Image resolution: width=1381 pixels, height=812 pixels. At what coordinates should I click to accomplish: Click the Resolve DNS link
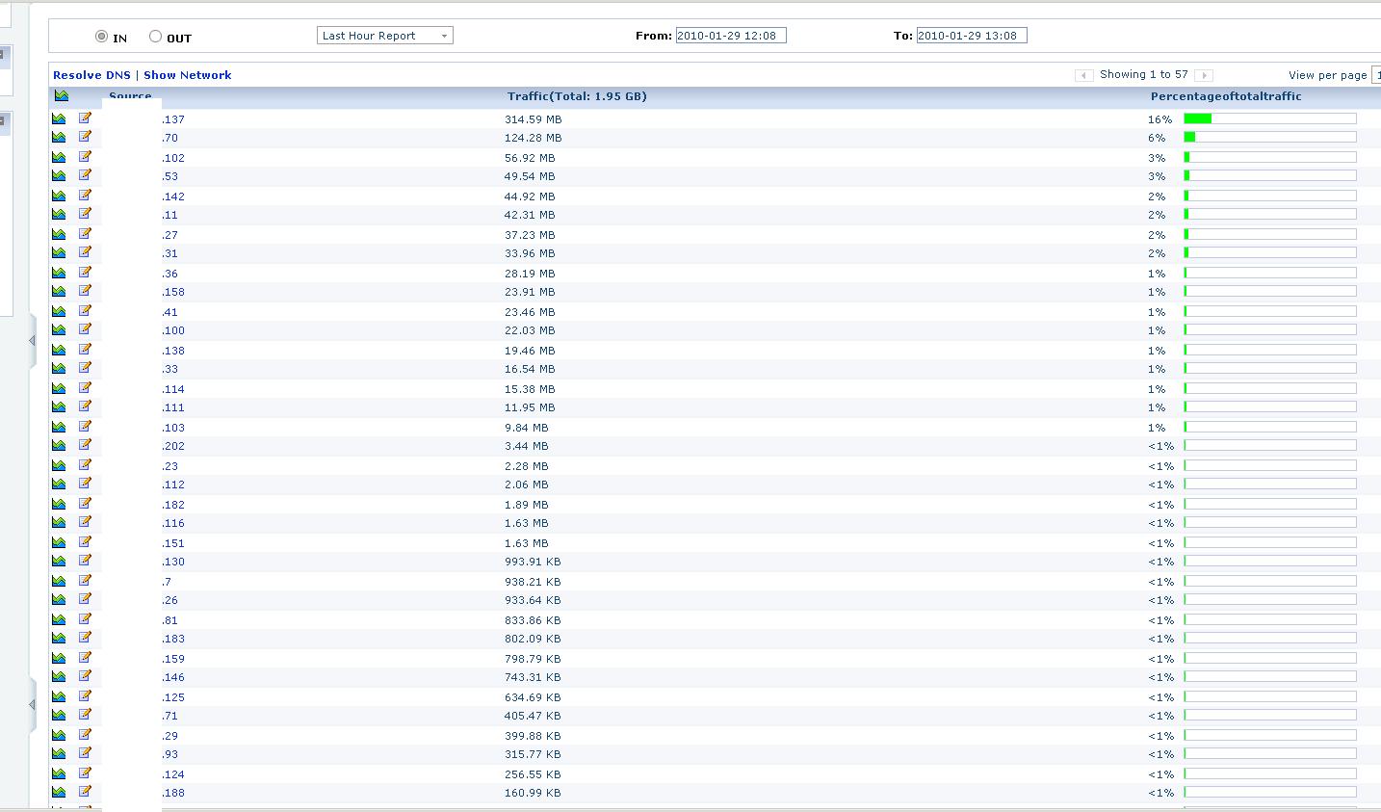pos(91,75)
